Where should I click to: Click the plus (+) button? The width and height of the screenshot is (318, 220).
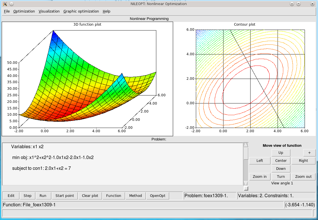tap(309, 153)
